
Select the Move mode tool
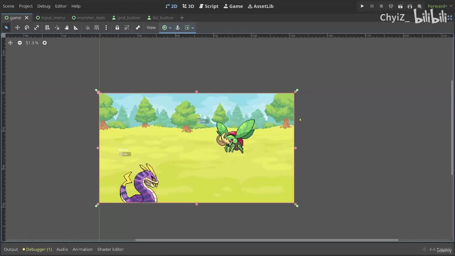point(17,28)
